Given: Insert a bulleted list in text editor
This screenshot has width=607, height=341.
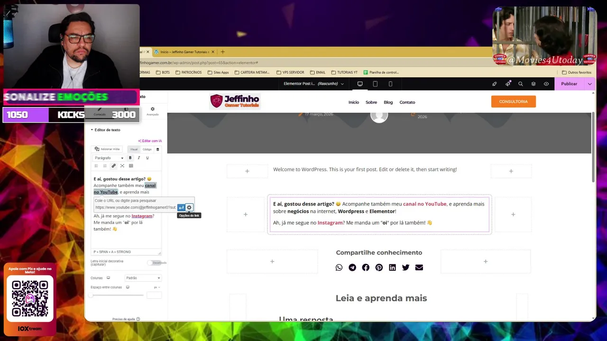Looking at the screenshot, I should pos(96,166).
